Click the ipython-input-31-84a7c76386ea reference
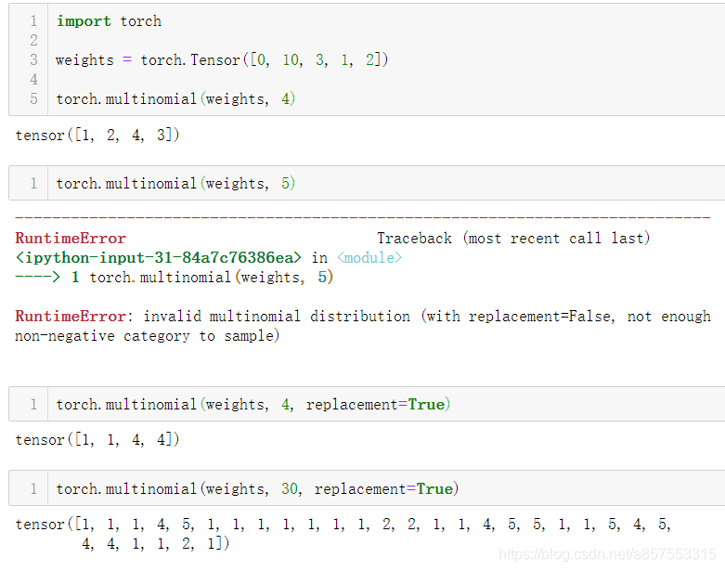Image resolution: width=725 pixels, height=571 pixels. 159,257
